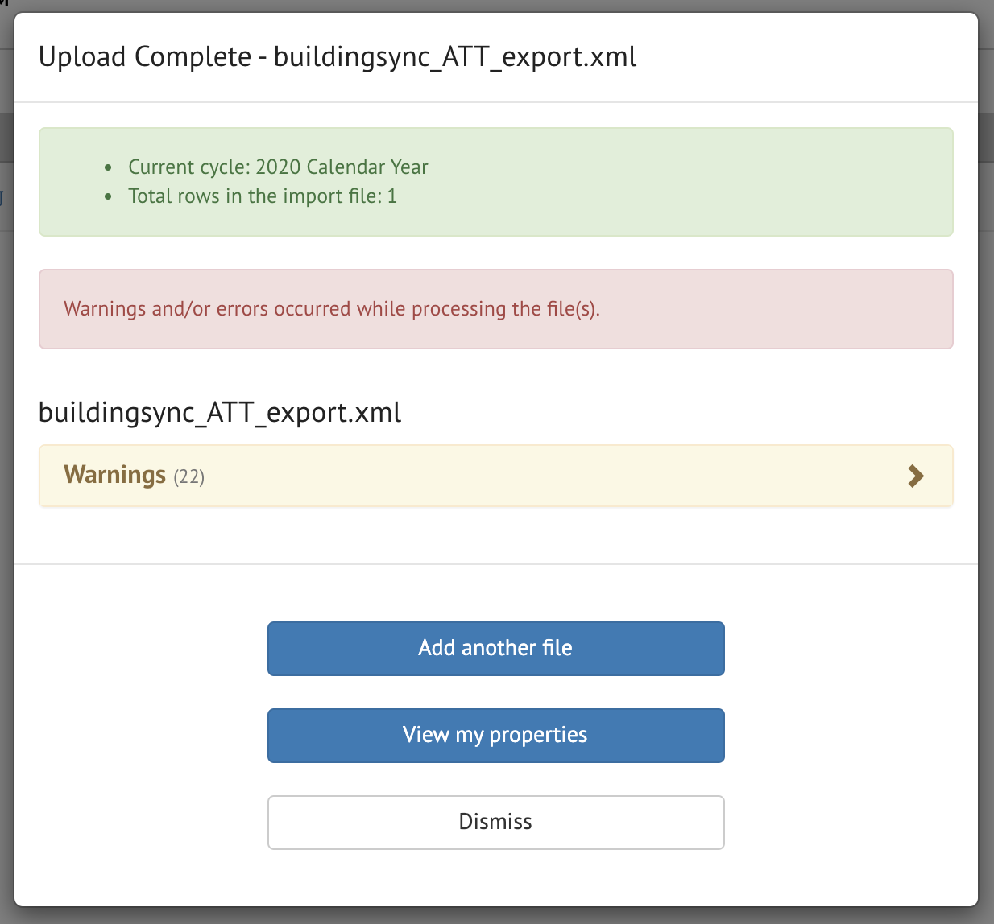Click the green bullet beside Current cycle
The image size is (994, 924).
click(x=109, y=168)
